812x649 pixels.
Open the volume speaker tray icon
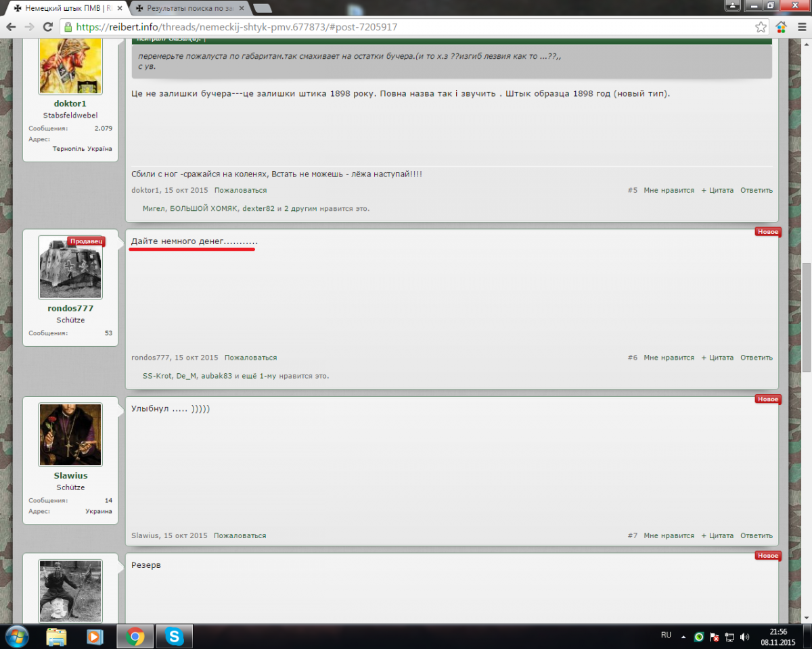coord(744,637)
